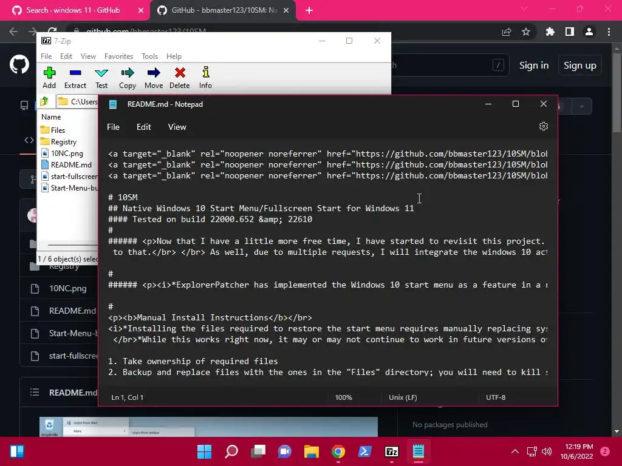Close the bbmaster123/10SM browser tab

point(286,10)
